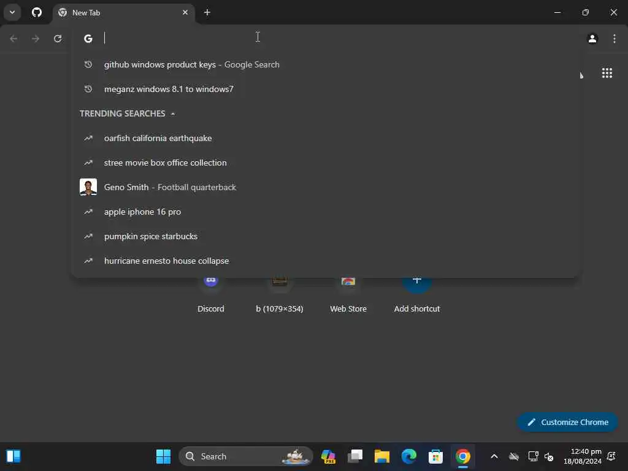Click the taskbar Search box
Image resolution: width=628 pixels, height=471 pixels.
(x=245, y=456)
